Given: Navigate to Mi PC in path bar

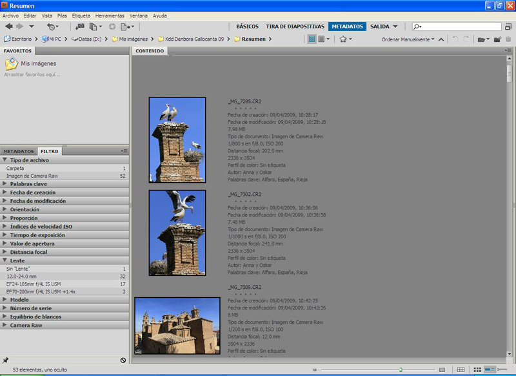Looking at the screenshot, I should click(52, 39).
